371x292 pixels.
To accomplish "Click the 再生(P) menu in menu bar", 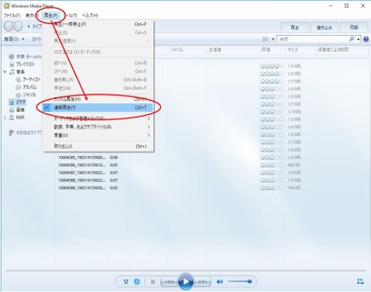I will (x=51, y=16).
